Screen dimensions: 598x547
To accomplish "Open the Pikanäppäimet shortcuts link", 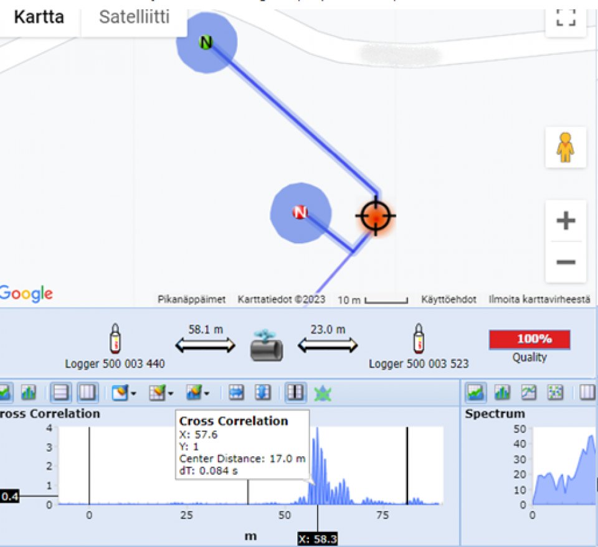I will 191,299.
